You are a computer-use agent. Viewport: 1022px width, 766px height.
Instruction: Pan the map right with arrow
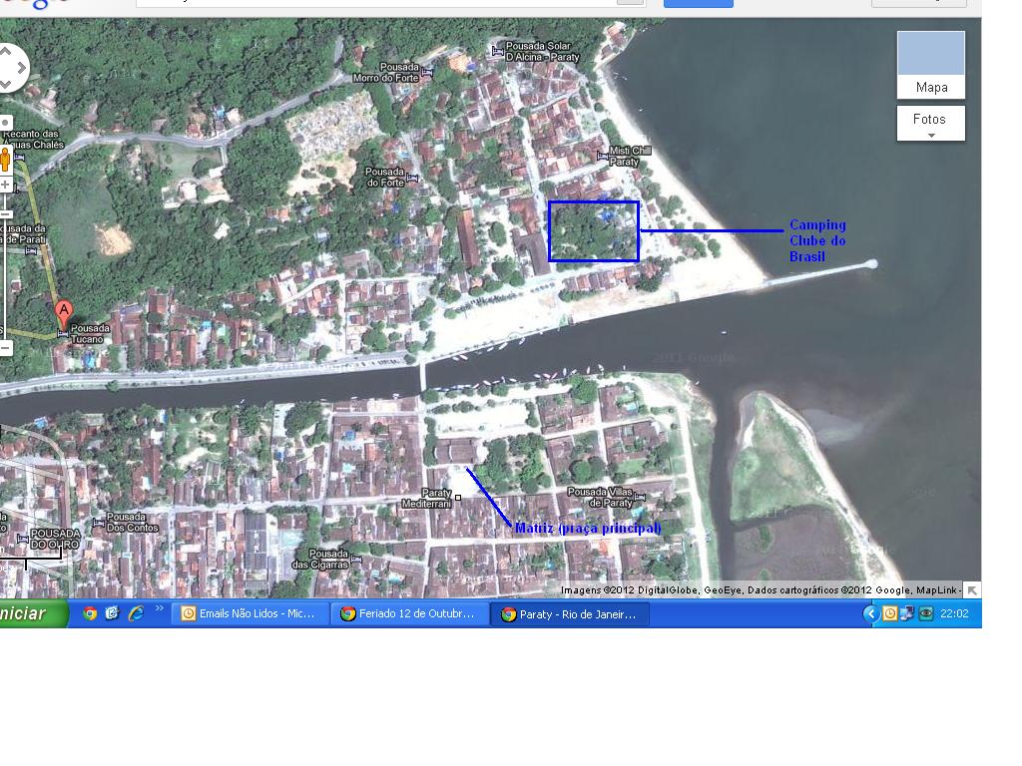[21, 68]
